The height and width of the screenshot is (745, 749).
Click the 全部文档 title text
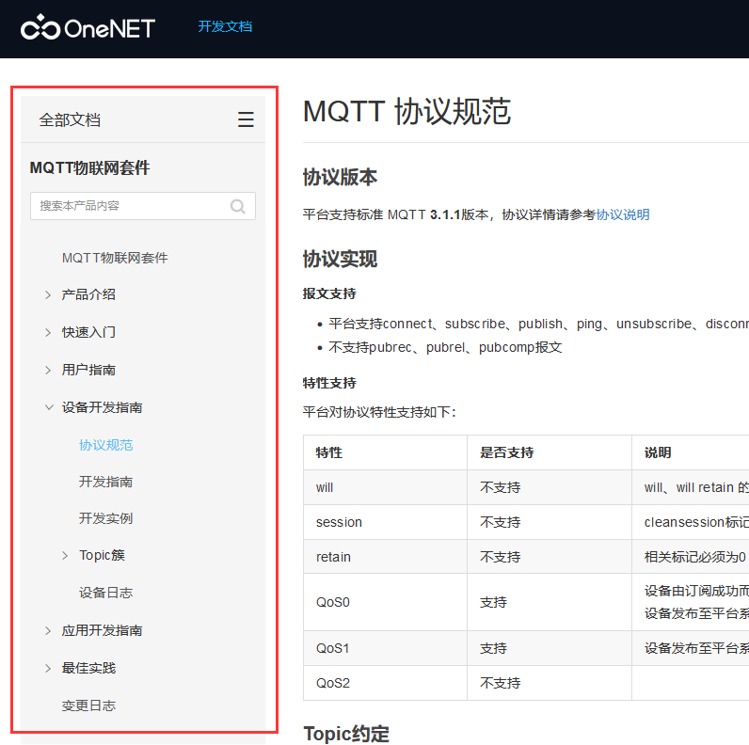(x=70, y=119)
